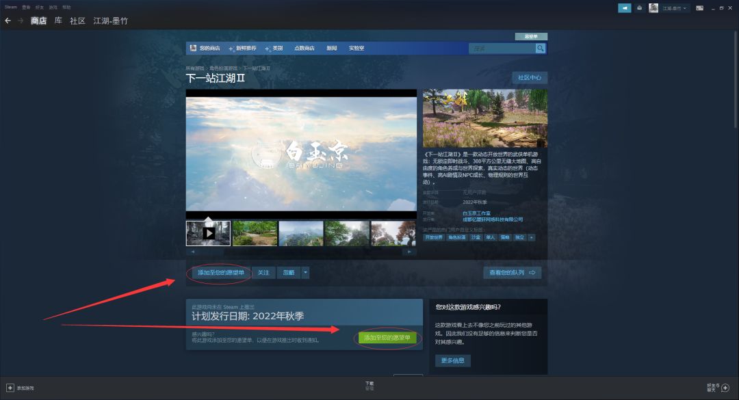Viewport: 739px width, 400px height.
Task: Click the game header capsule image
Action: (485, 118)
